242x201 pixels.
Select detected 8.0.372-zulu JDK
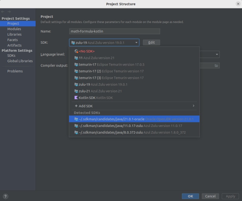pyautogui.click(x=134, y=132)
